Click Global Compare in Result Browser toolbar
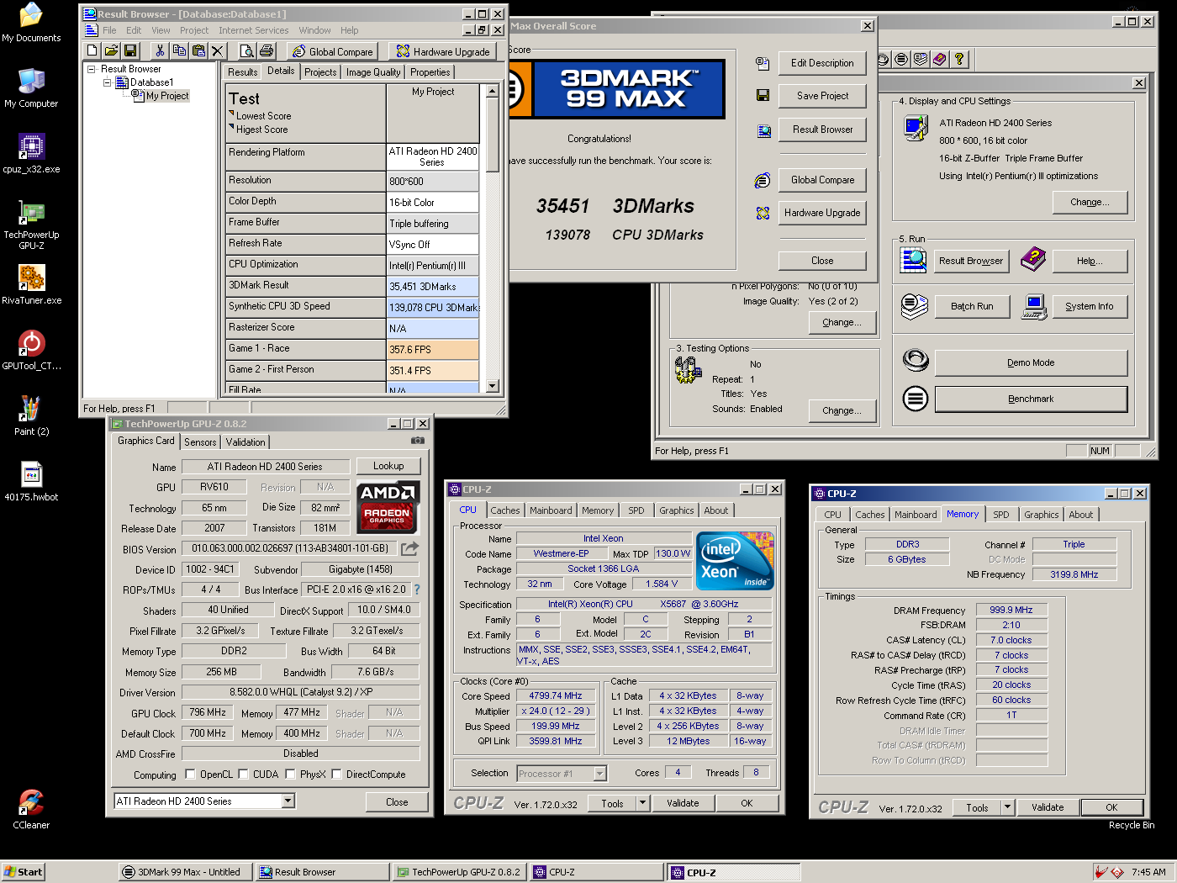Viewport: 1177px width, 883px height. 332,51
